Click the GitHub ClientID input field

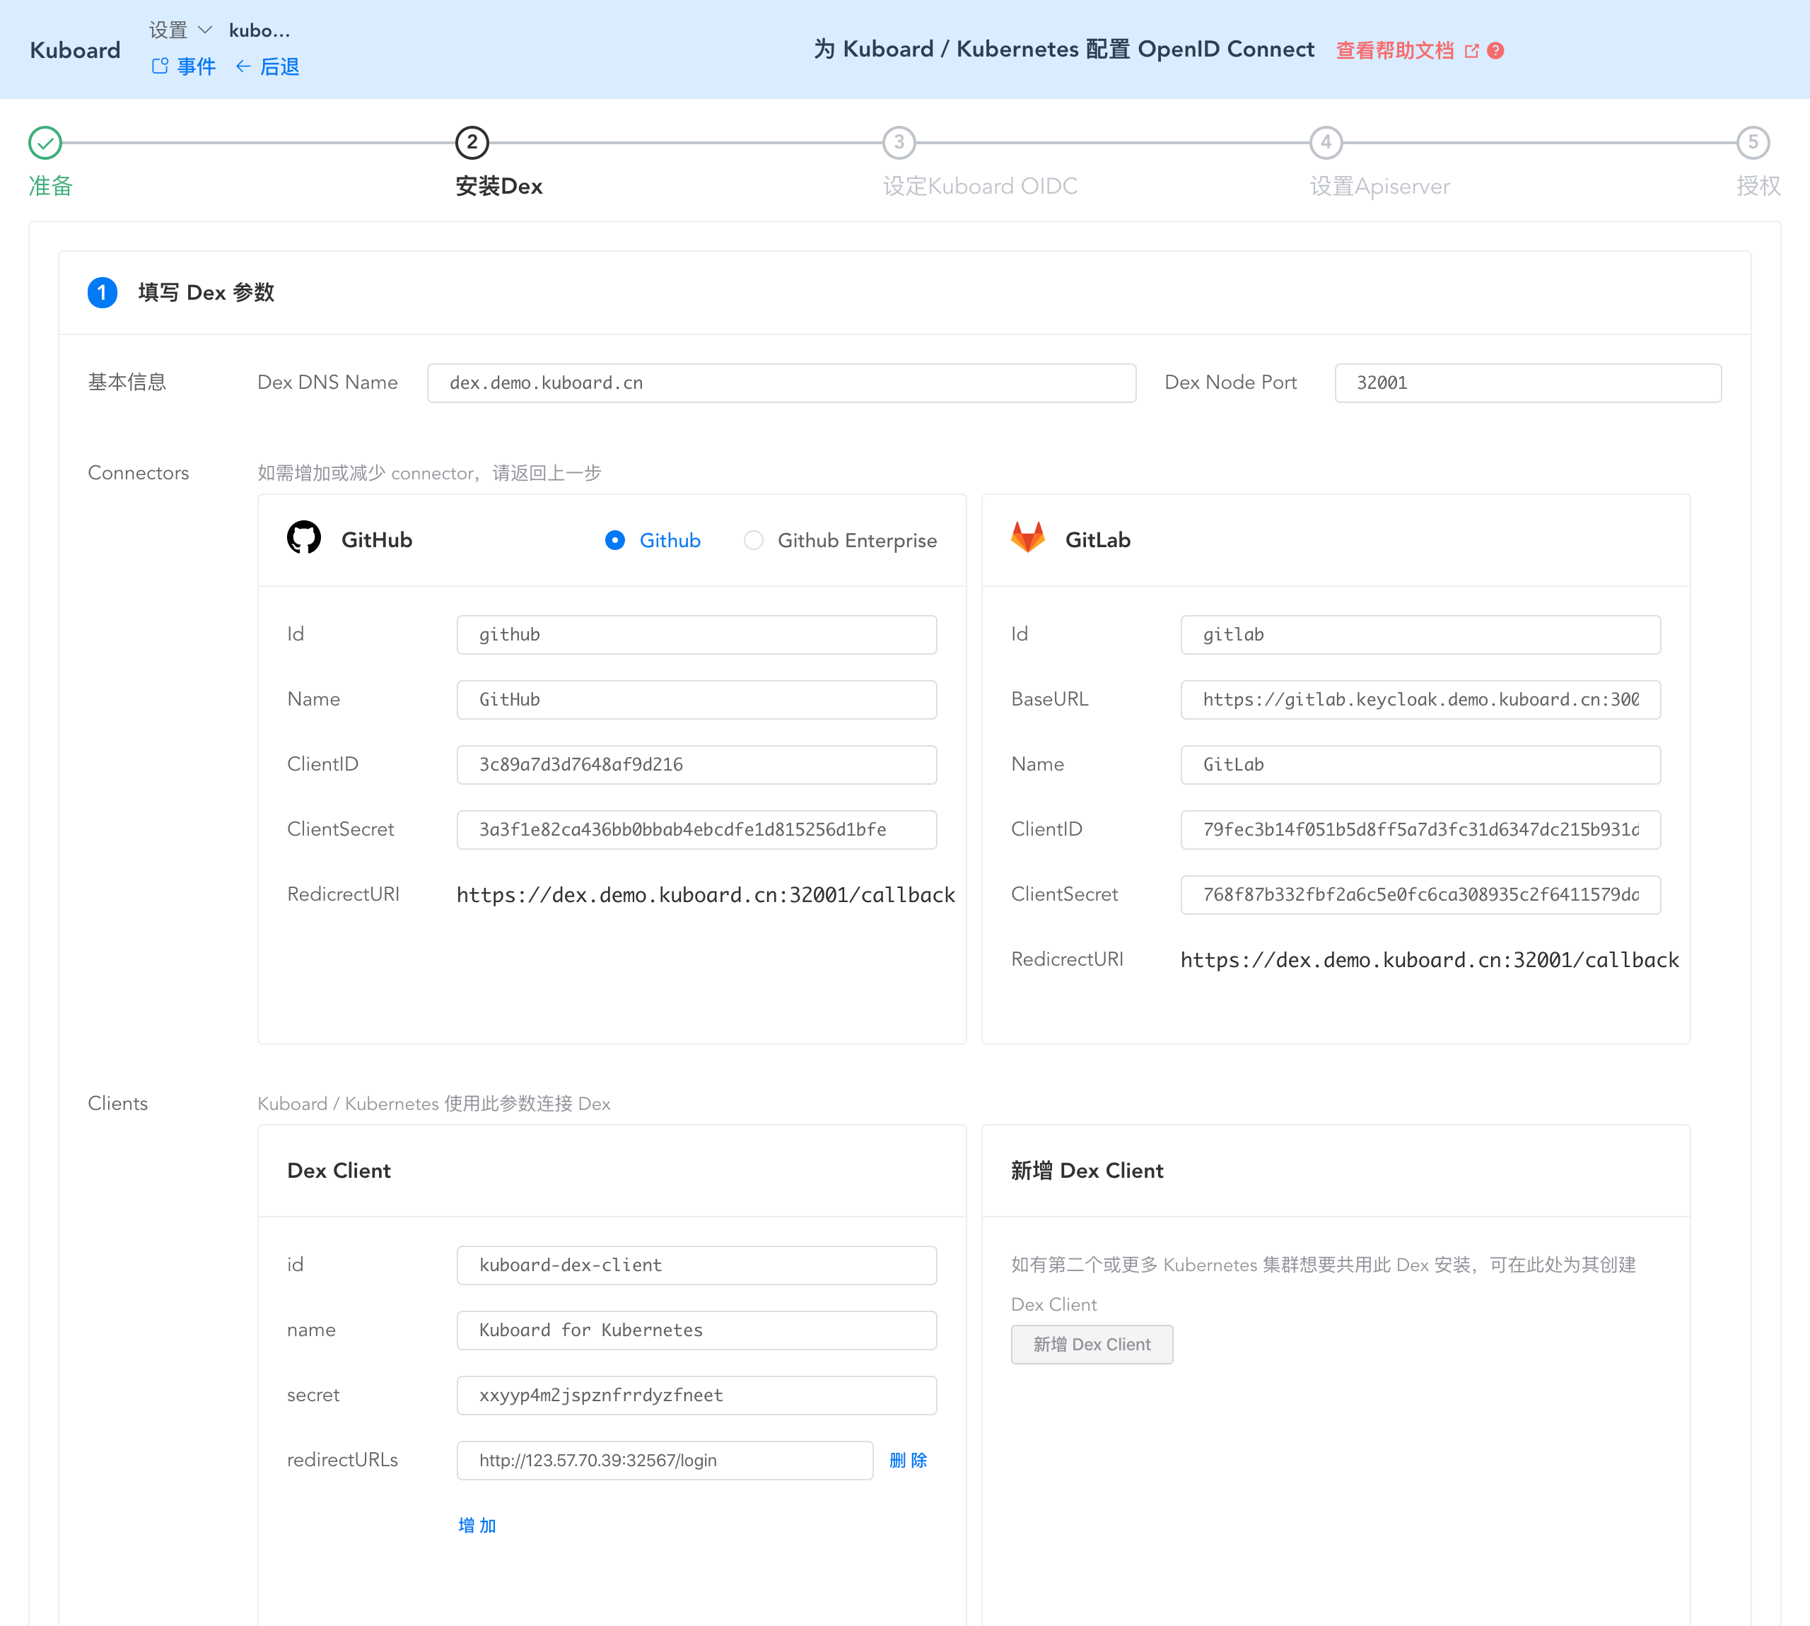(x=697, y=765)
